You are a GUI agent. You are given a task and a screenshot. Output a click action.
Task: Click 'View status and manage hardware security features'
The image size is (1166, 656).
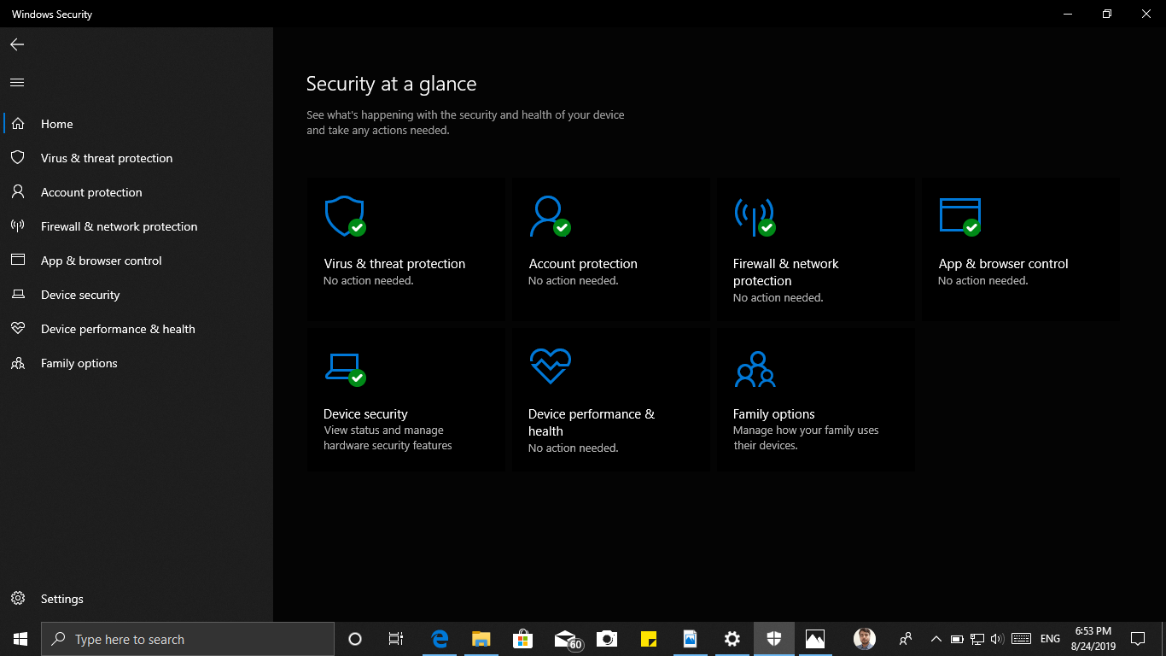pyautogui.click(x=388, y=438)
